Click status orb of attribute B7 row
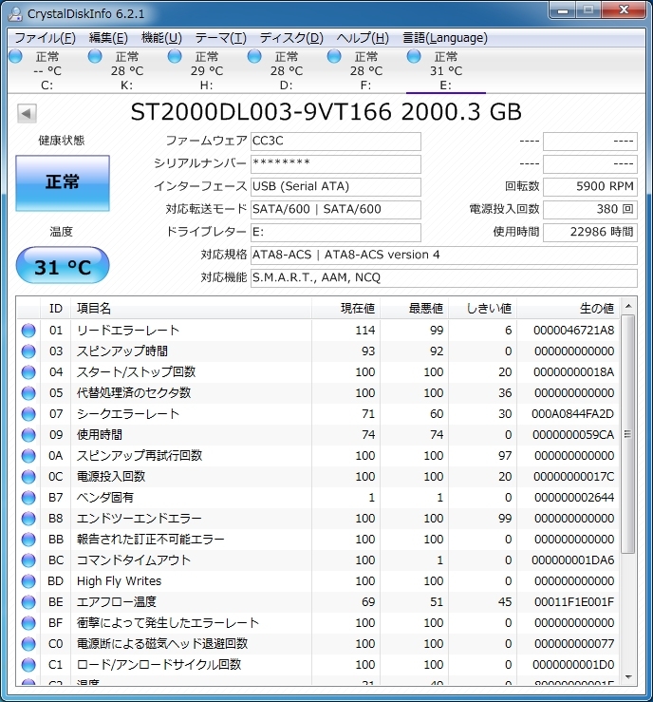Screen dimensions: 653x702 point(28,498)
